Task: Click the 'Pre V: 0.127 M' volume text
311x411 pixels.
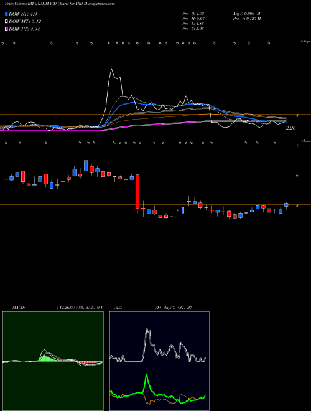Action: tap(246, 19)
